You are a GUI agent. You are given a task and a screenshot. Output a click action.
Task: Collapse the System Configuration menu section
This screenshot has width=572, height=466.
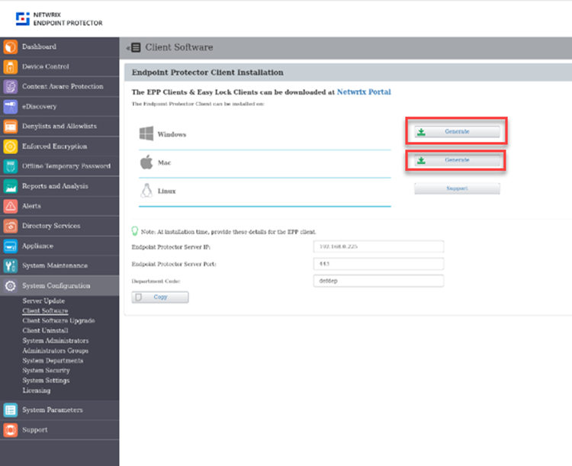(56, 285)
